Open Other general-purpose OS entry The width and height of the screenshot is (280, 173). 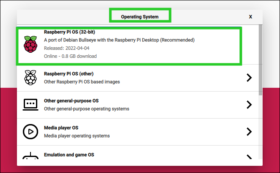point(138,105)
